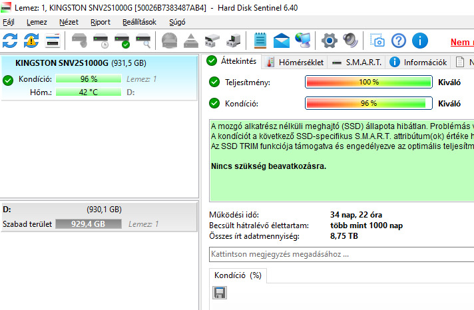This screenshot has height=310, width=474.
Task: Click the több mint 1000 nap value
Action: click(366, 226)
